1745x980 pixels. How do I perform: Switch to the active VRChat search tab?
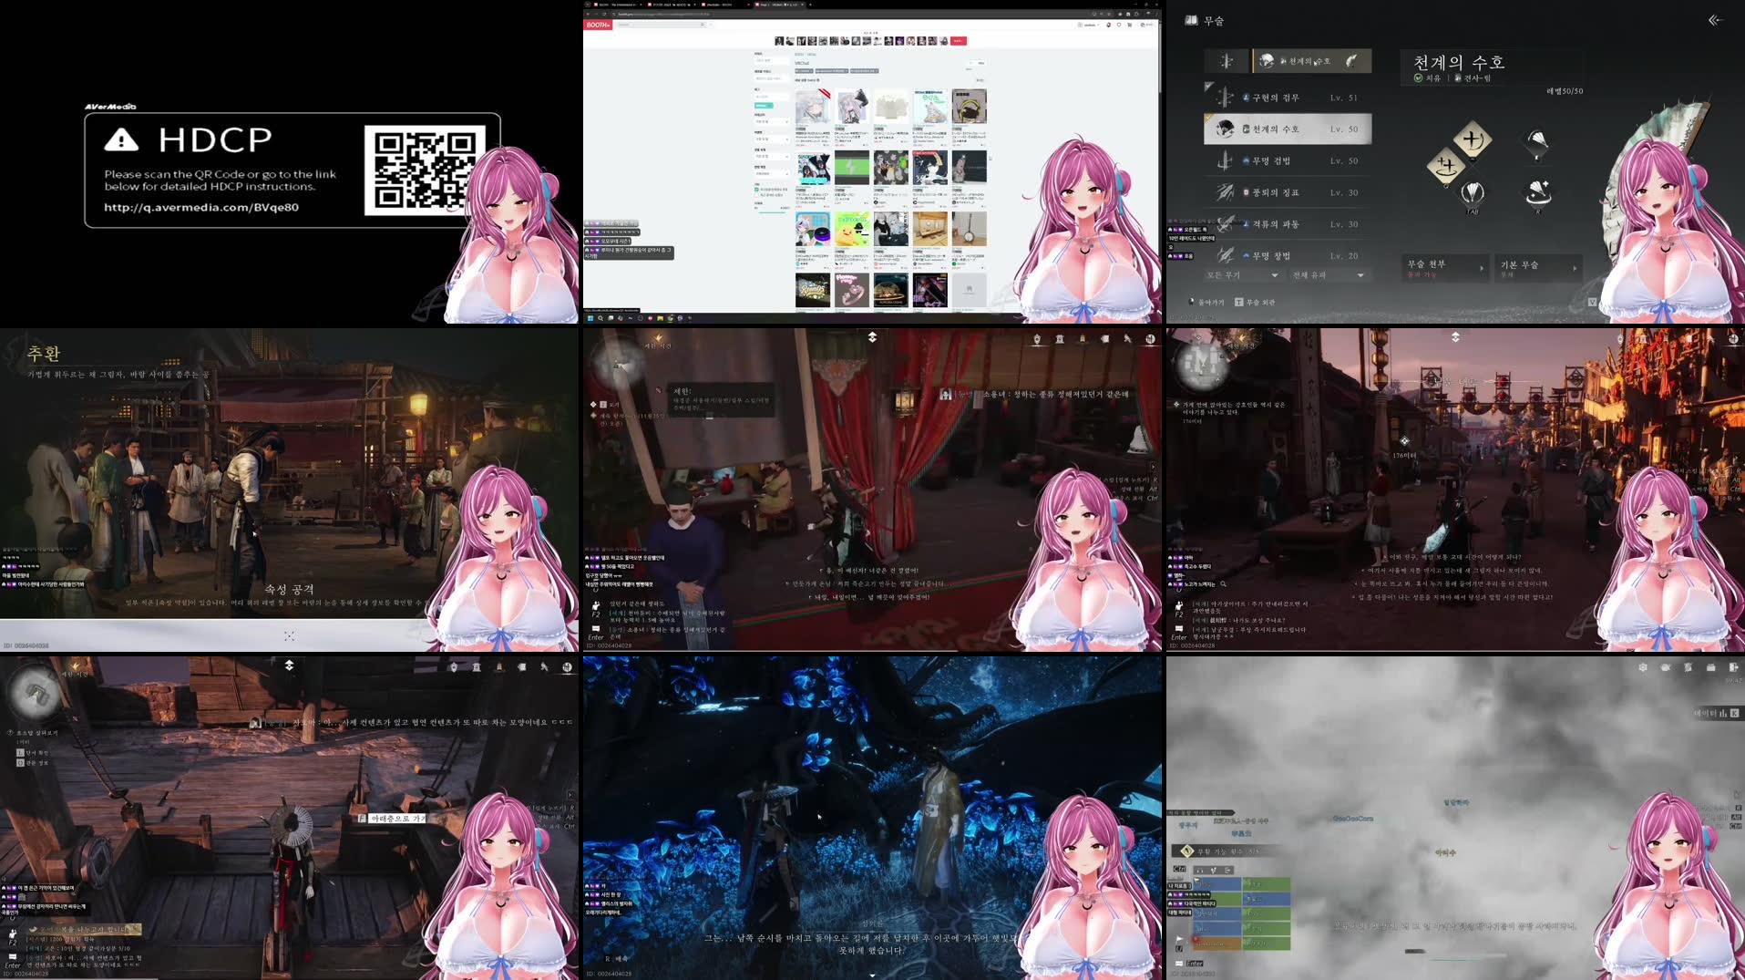pyautogui.click(x=778, y=5)
